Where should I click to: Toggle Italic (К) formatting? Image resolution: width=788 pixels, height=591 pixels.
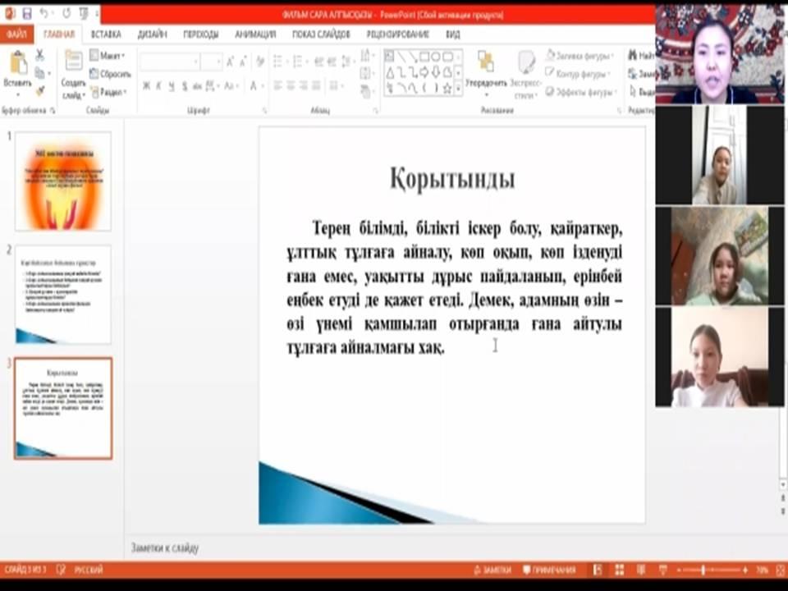click(158, 86)
